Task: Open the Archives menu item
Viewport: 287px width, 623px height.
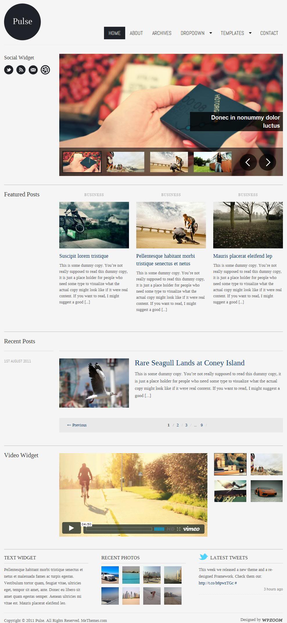Action: click(162, 33)
